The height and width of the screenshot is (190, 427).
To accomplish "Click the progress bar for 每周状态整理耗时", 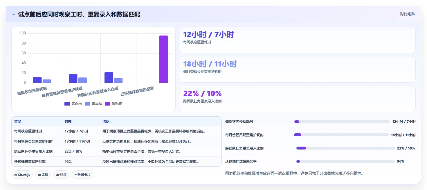I will [342, 122].
